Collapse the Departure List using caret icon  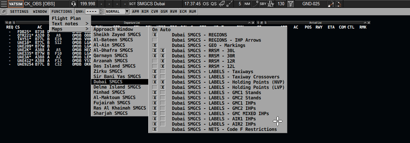pos(249,23)
